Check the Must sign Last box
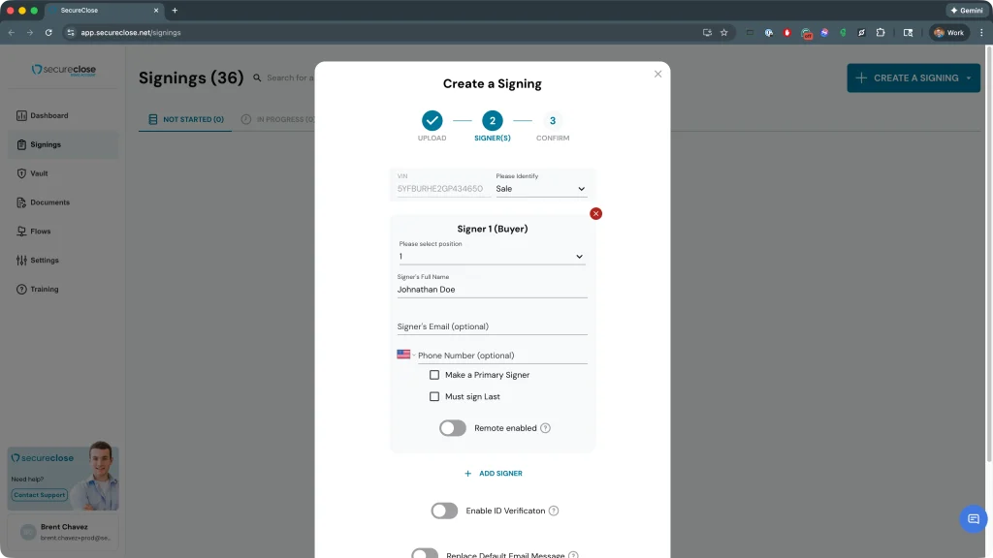Image resolution: width=993 pixels, height=558 pixels. (434, 397)
